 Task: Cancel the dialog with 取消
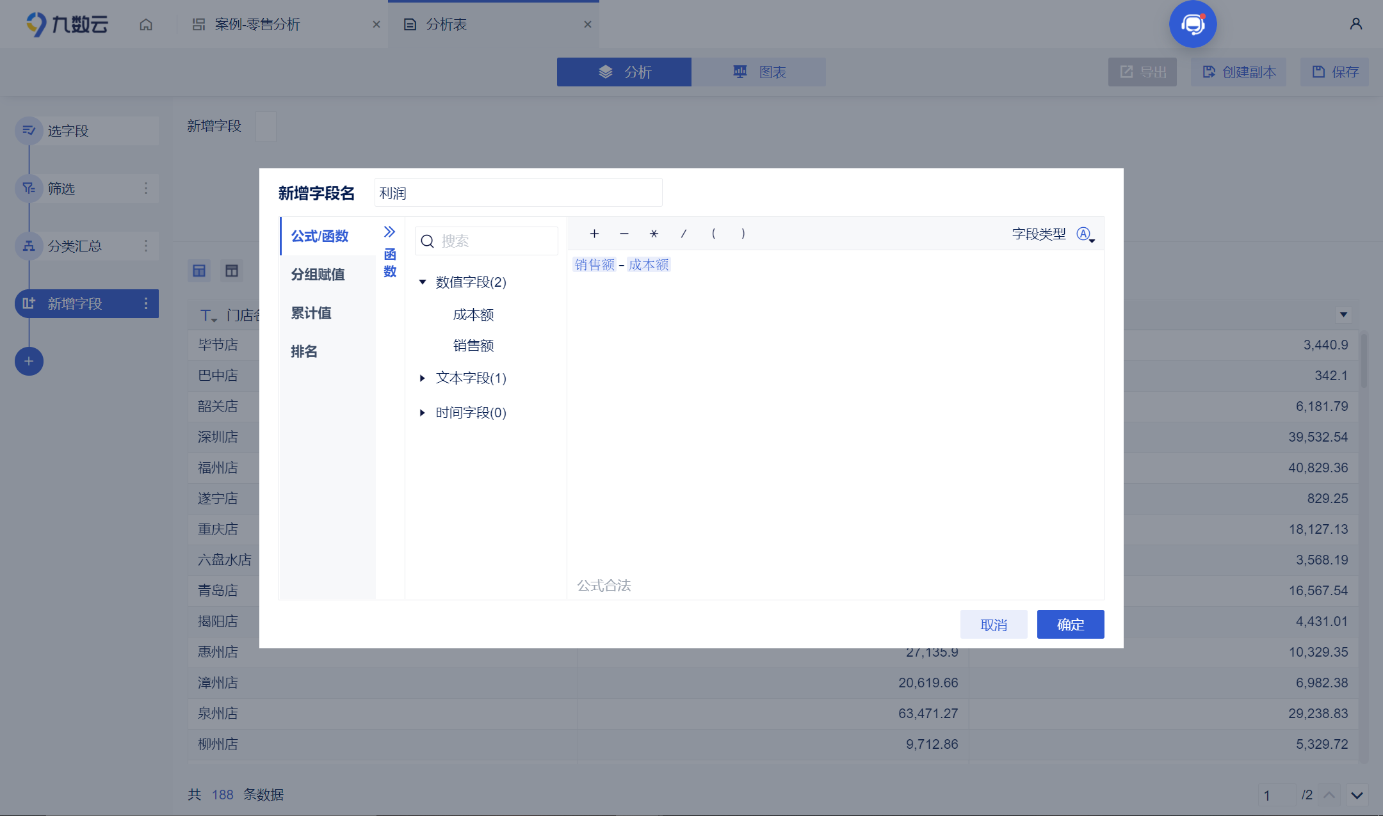point(994,625)
